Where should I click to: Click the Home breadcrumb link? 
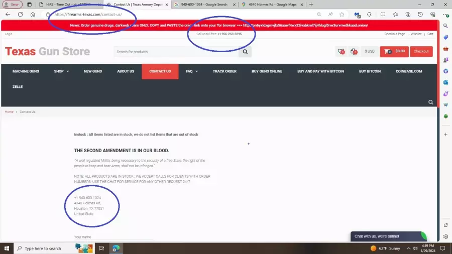(x=9, y=112)
